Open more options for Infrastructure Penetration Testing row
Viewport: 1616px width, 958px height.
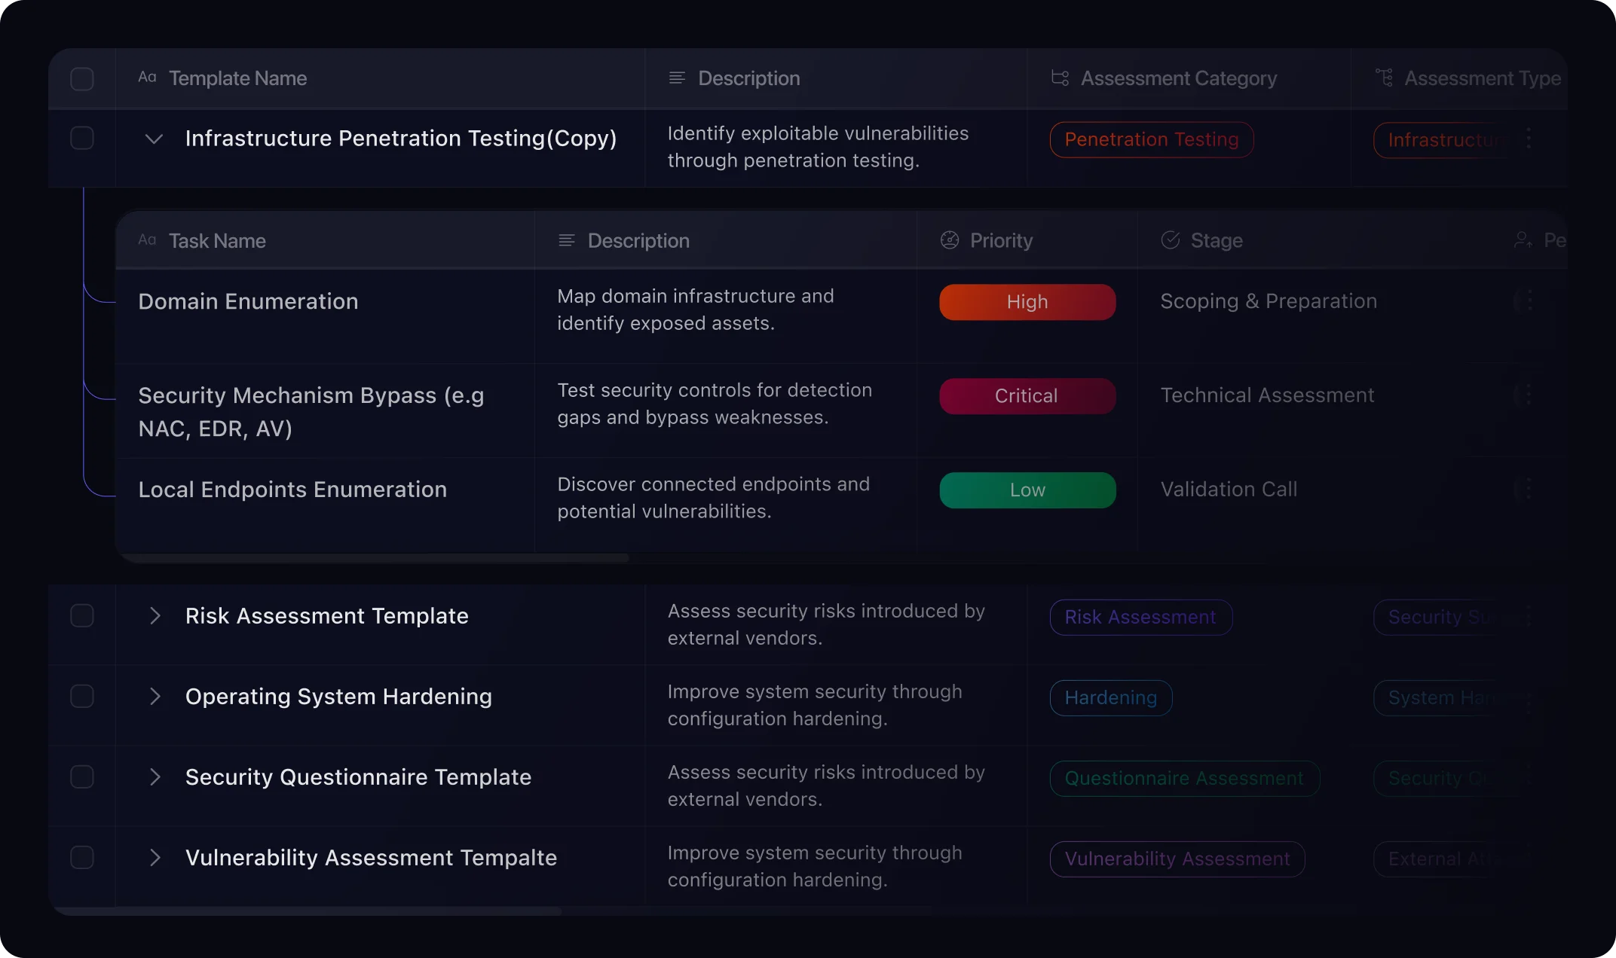[x=1528, y=139]
